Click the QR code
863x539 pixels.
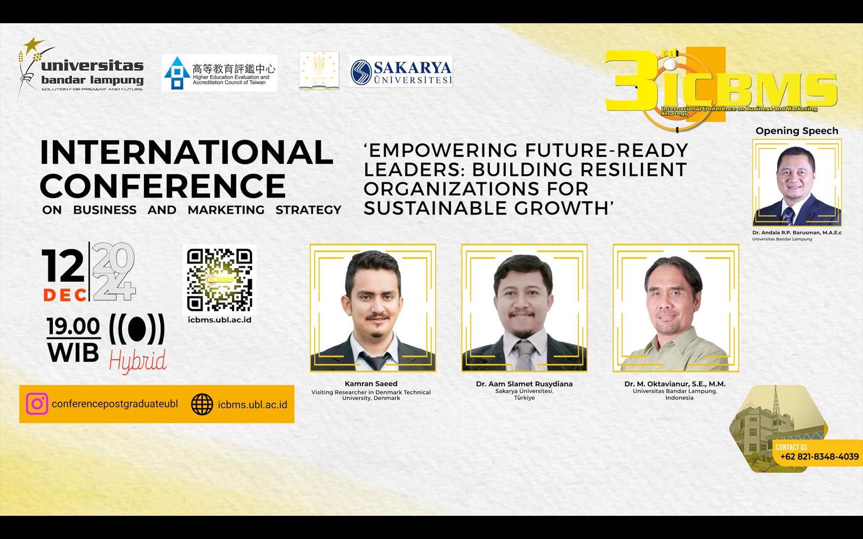coord(220,280)
